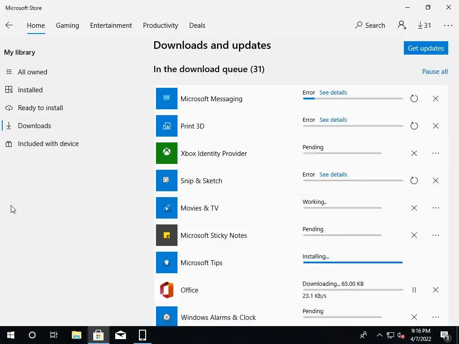
Task: Open the Microsoft Sticky Notes app tile
Action: pos(167,235)
